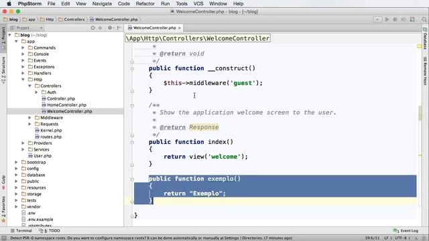Image resolution: width=429 pixels, height=241 pixels.
Task: Click the Listen for debug connections icon
Action: (x=412, y=19)
